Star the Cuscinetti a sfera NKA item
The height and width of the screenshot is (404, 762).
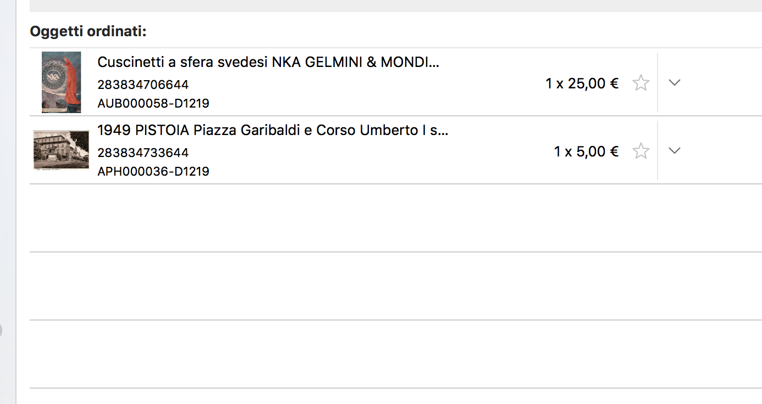point(640,83)
